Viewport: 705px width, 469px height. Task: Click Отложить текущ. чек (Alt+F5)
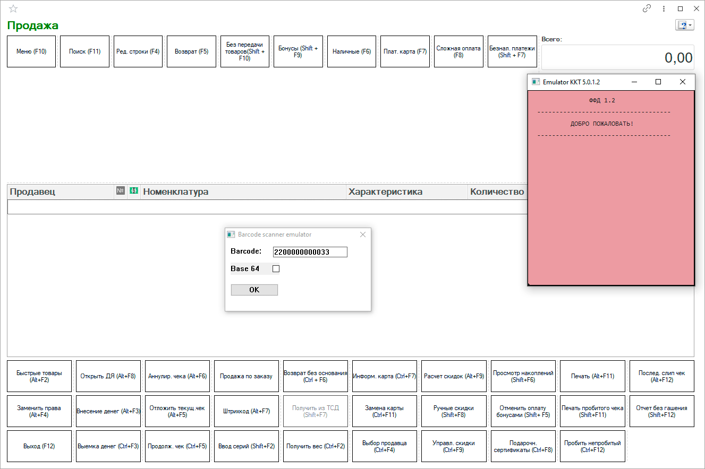[177, 411]
